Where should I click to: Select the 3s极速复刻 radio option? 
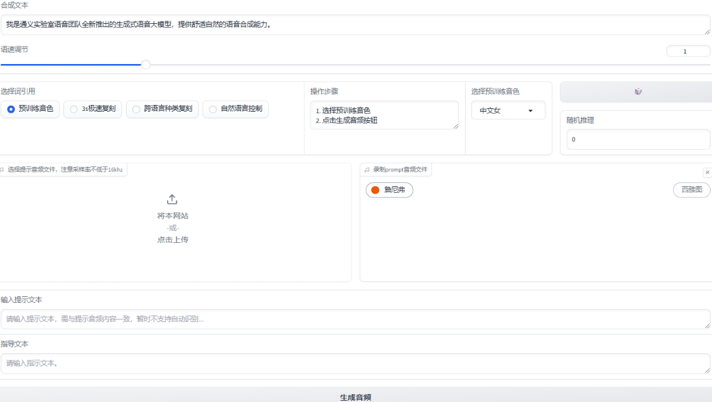pos(73,109)
